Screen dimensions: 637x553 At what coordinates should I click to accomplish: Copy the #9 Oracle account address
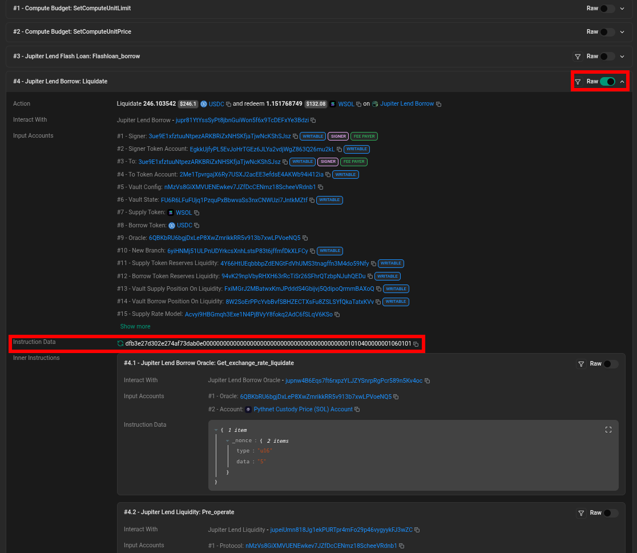coord(305,238)
